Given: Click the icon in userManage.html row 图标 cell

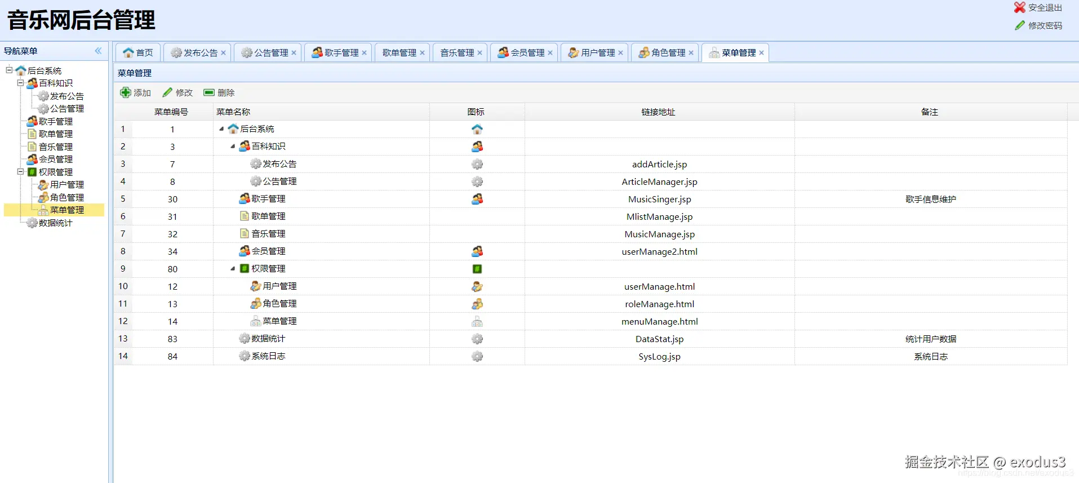Looking at the screenshot, I should (477, 286).
